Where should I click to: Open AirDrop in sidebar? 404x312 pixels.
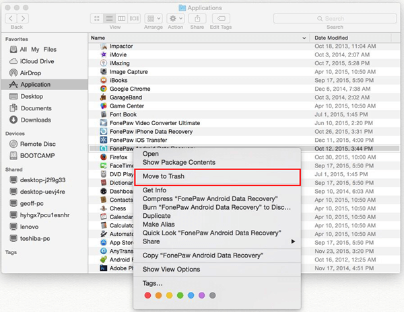coord(26,73)
